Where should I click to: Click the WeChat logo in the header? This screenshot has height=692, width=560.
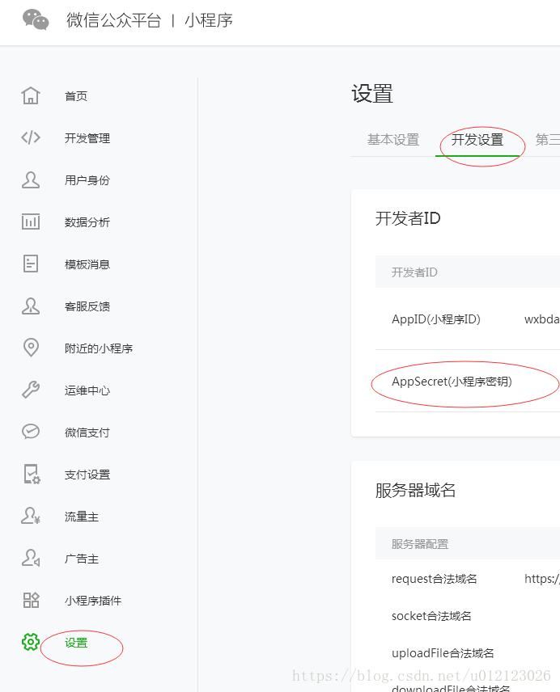(36, 19)
